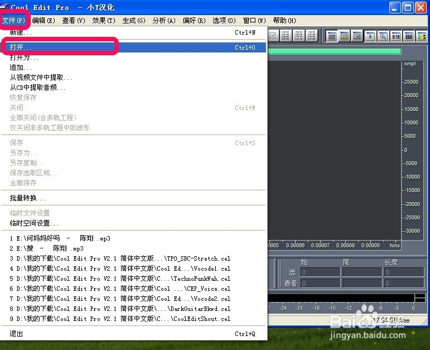430x350 pixels.
Task: Toggle the Zoom controls magnifier icon
Action: tap(383, 36)
